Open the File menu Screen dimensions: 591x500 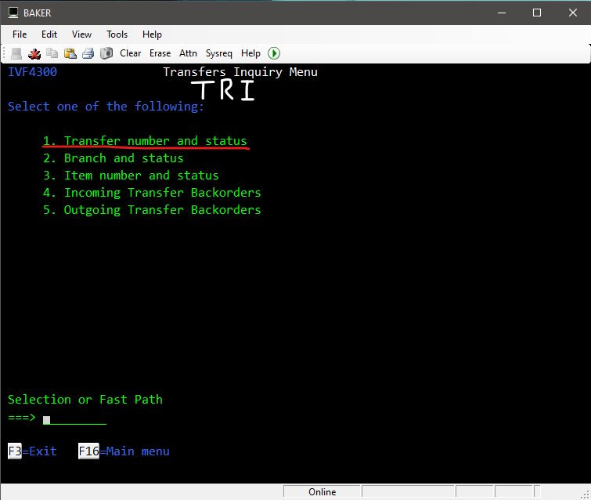[x=20, y=34]
